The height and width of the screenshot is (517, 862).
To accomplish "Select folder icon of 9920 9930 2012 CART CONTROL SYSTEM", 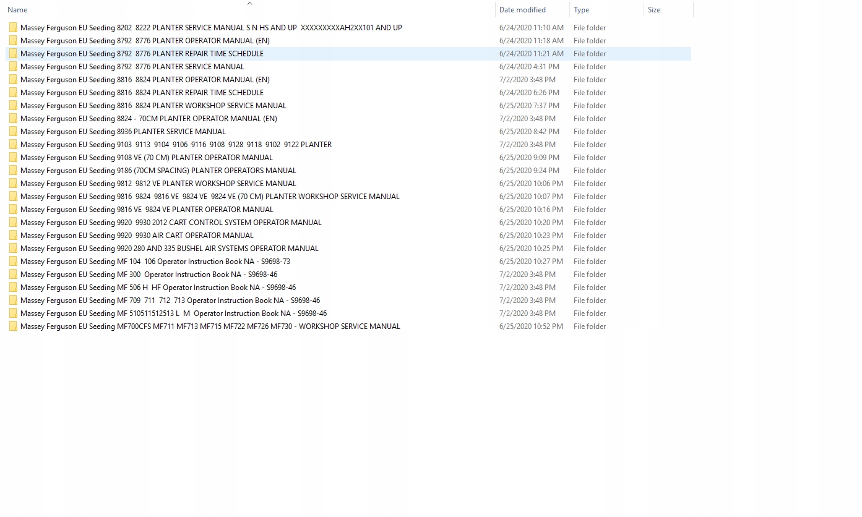I will point(13,223).
